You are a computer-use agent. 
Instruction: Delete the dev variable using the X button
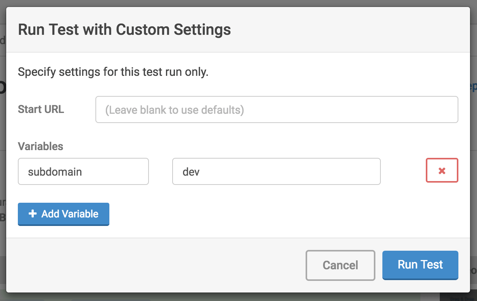pos(442,170)
